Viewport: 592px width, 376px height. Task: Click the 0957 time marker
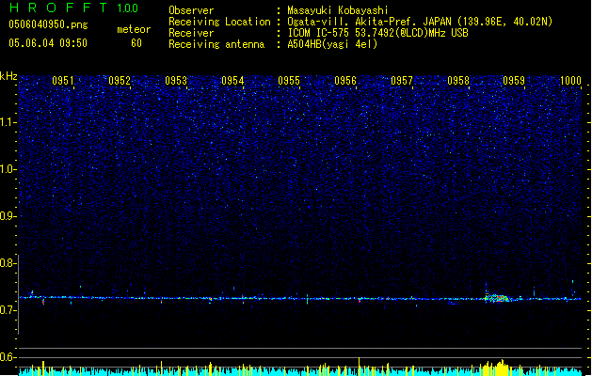pyautogui.click(x=402, y=81)
